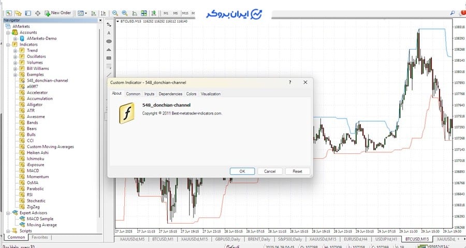Viewport: 466px width, 248px height.
Task: Collapse the Expert Advisors tree node
Action: click(8, 213)
